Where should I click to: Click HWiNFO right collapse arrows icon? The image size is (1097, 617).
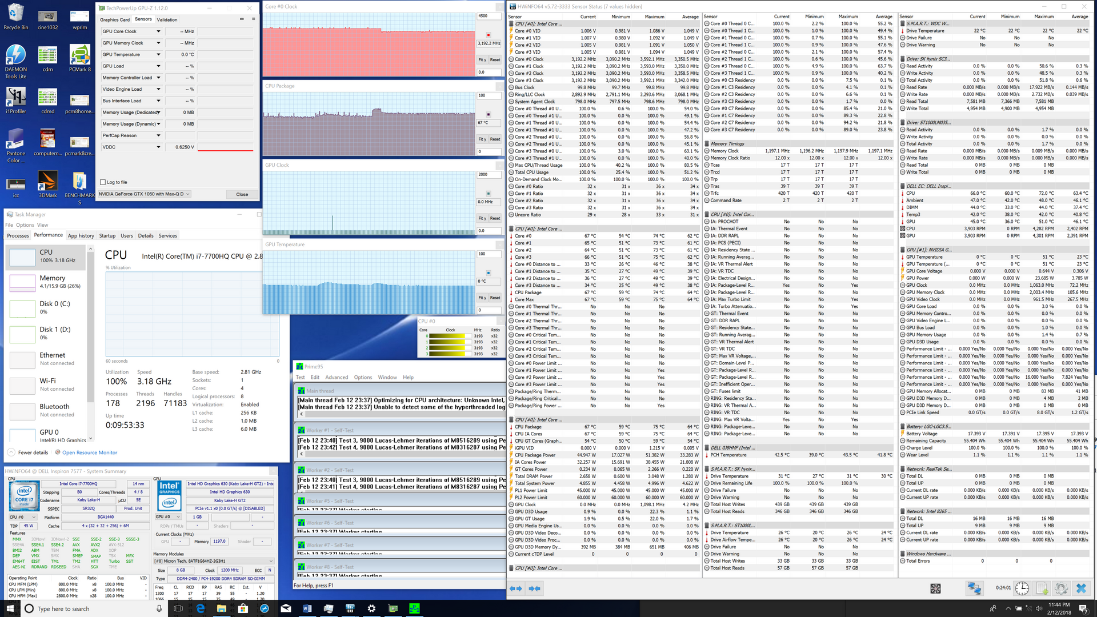(x=535, y=588)
